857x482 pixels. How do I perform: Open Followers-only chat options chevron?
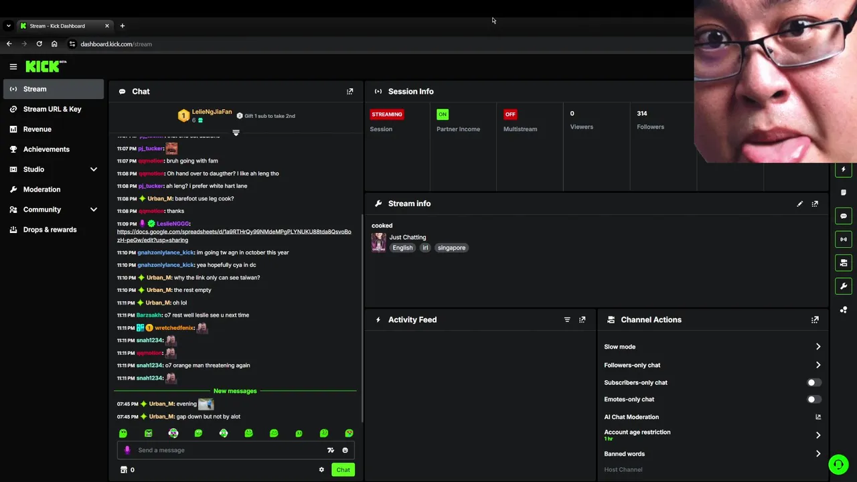[x=818, y=365]
